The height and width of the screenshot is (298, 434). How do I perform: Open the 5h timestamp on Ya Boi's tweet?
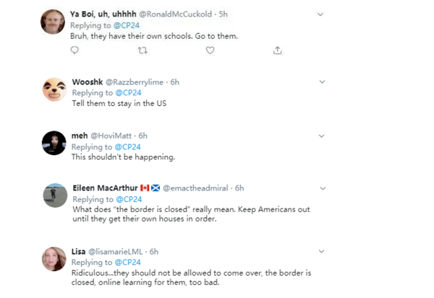[224, 14]
